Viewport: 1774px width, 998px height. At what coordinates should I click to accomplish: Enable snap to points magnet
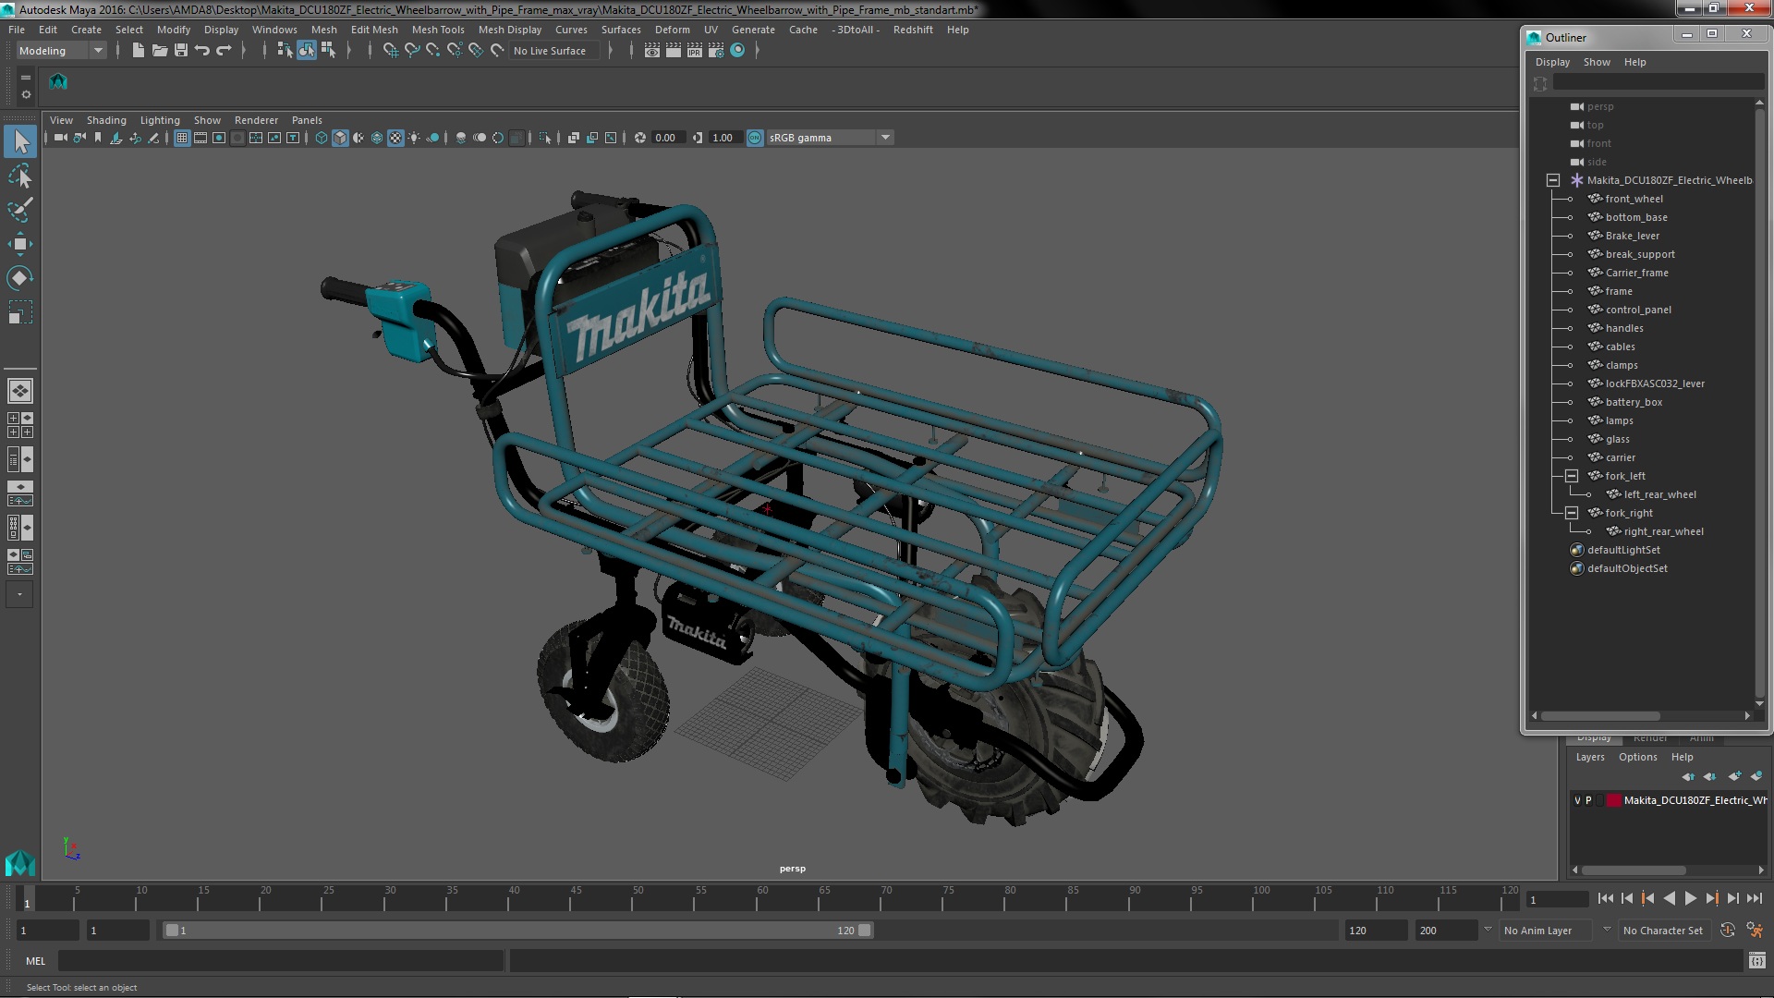432,51
